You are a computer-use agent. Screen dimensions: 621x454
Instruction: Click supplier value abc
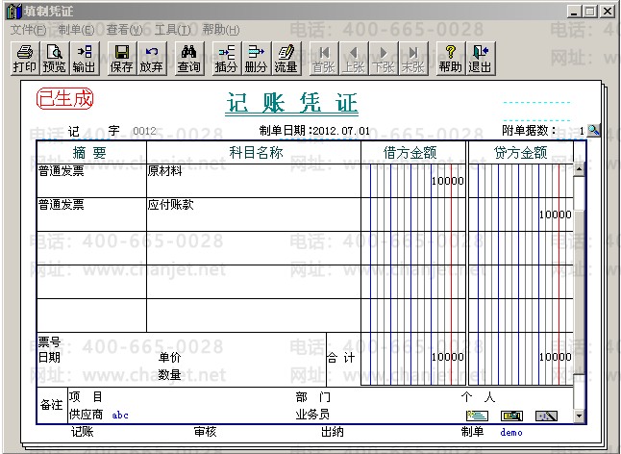pos(120,416)
